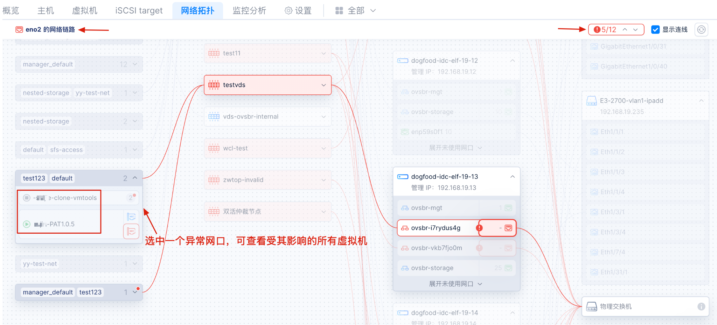
Task: Click 展开未使用网口 under dogfood-idc-elf-19-13
Action: click(x=455, y=284)
